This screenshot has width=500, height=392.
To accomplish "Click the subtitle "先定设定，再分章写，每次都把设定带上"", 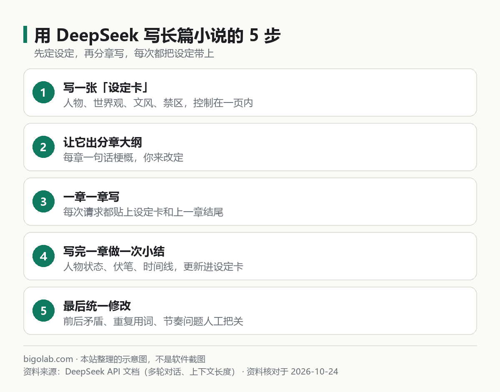I will (124, 54).
